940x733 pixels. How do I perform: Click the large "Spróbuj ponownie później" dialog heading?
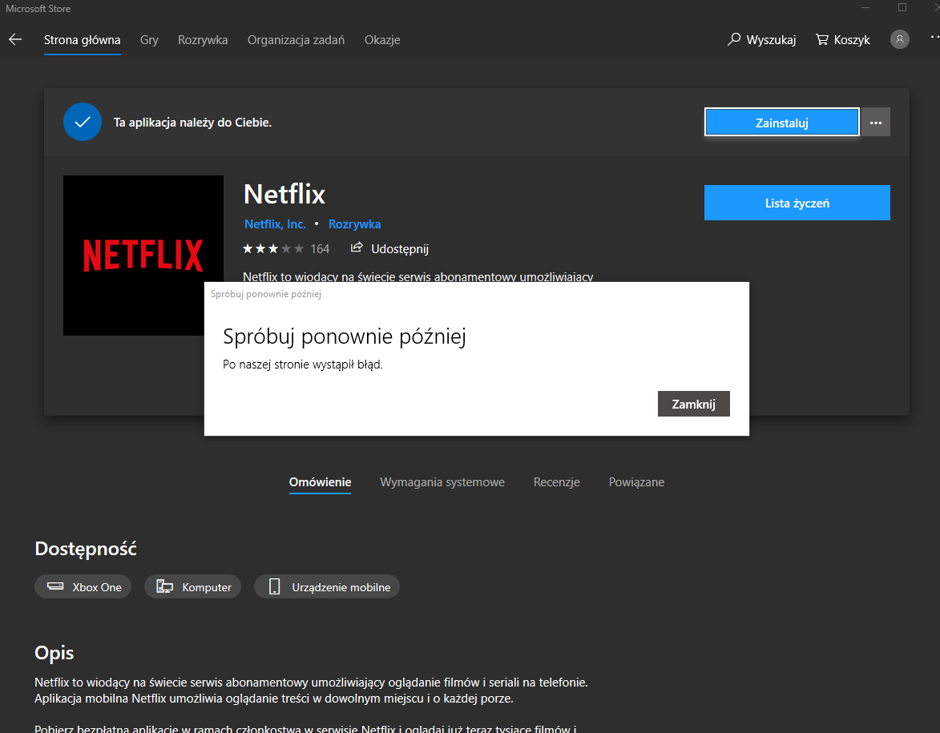point(345,336)
